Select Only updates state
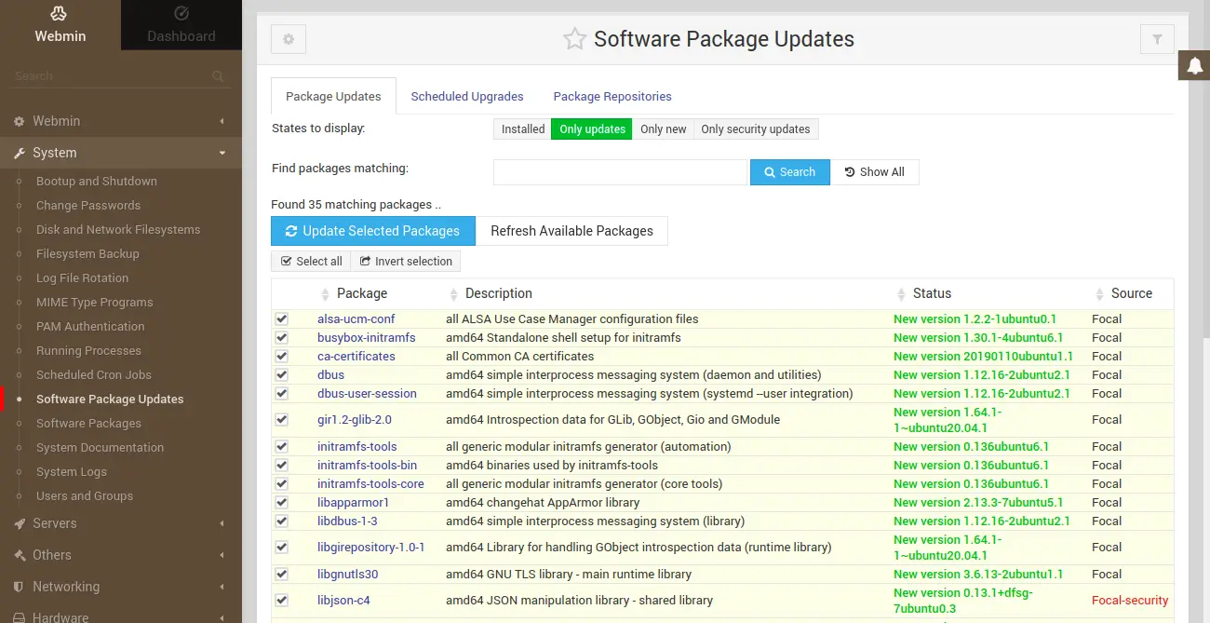 [592, 129]
